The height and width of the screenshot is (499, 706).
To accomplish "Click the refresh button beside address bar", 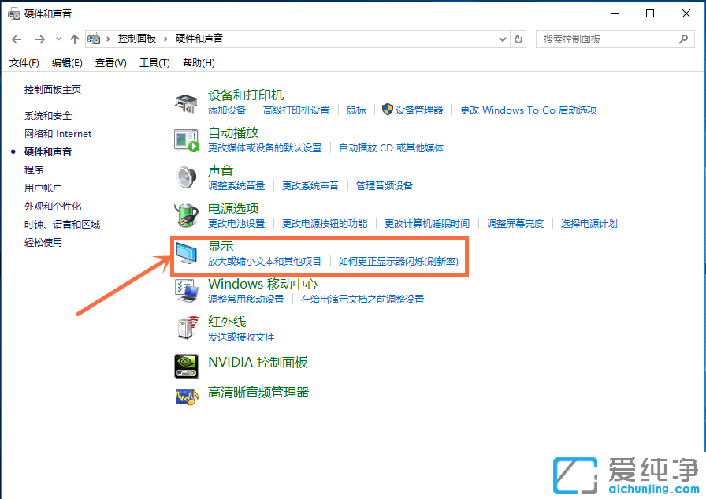I will pos(518,39).
